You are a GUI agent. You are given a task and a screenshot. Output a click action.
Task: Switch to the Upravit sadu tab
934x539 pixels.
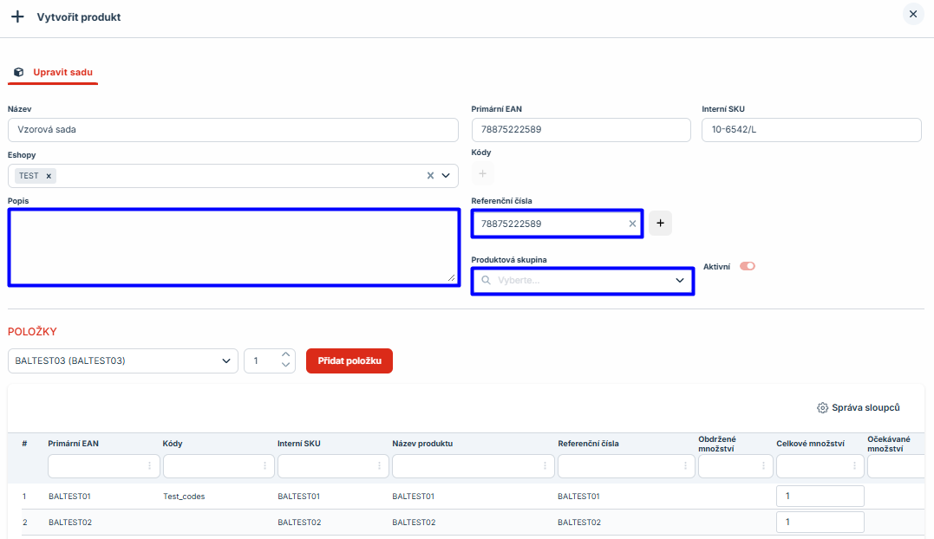[x=62, y=73]
